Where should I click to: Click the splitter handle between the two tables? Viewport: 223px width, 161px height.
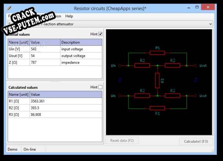point(55,81)
